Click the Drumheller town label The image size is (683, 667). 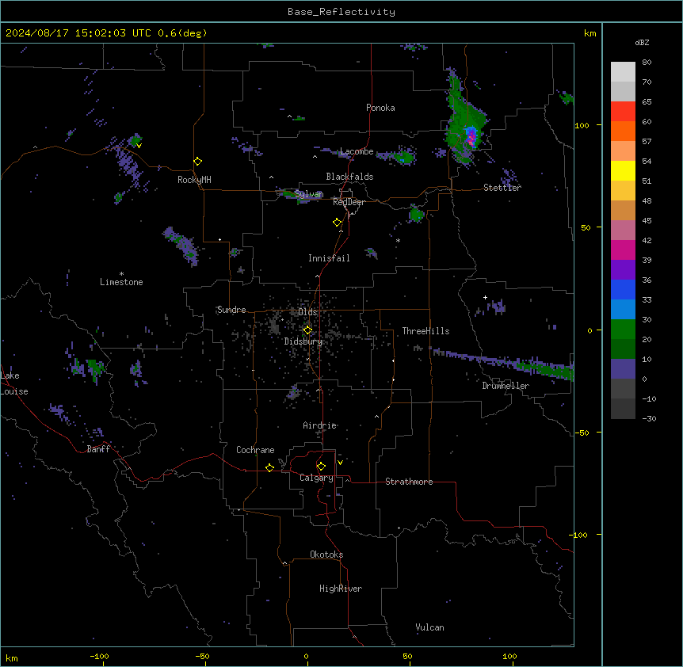(x=506, y=386)
